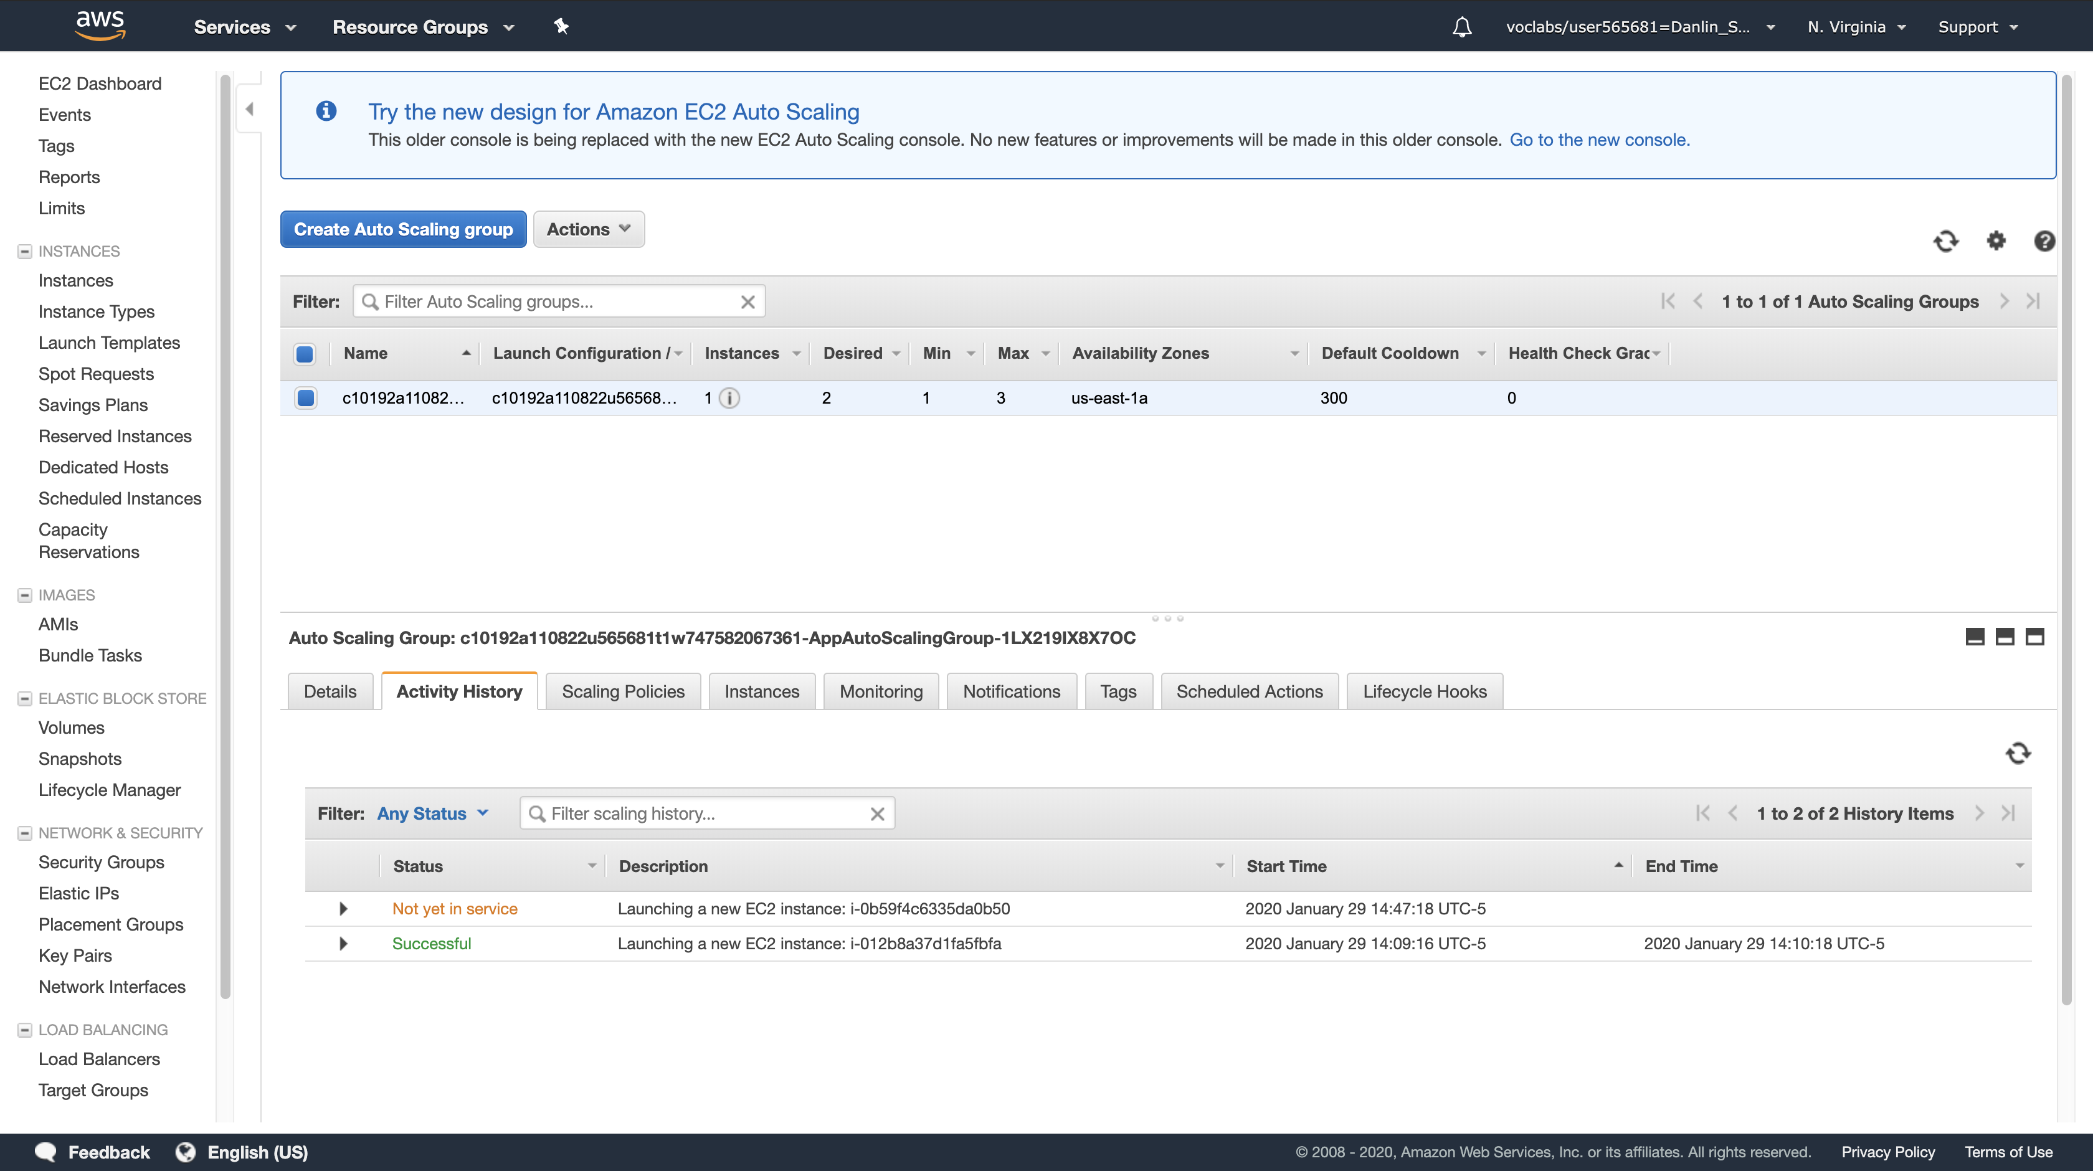Follow the Go to the new console link

click(1599, 140)
